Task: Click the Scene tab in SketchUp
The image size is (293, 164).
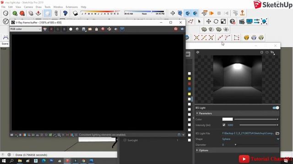Action: tap(5, 44)
